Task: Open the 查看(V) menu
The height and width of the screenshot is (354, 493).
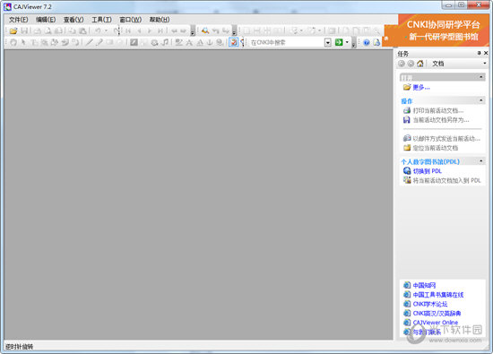Action: [74, 20]
